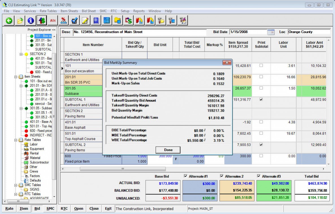335x214 pixels.
Task: Click the hammer with blue square icon
Action: pyautogui.click(x=172, y=21)
